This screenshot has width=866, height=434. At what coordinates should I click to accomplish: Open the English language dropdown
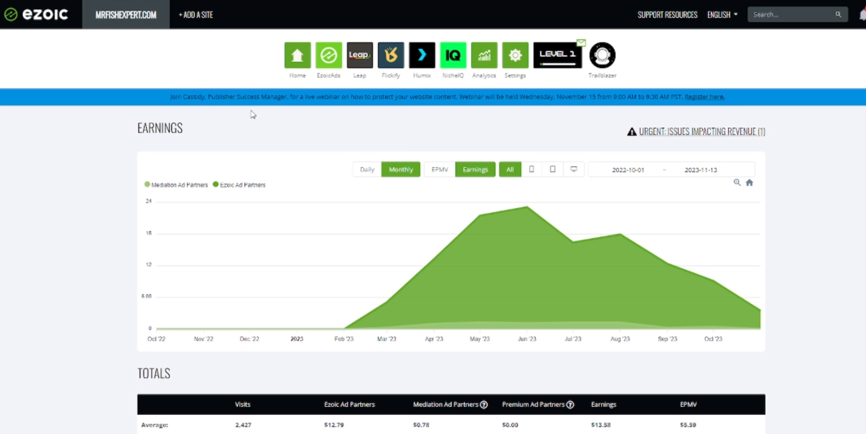722,14
